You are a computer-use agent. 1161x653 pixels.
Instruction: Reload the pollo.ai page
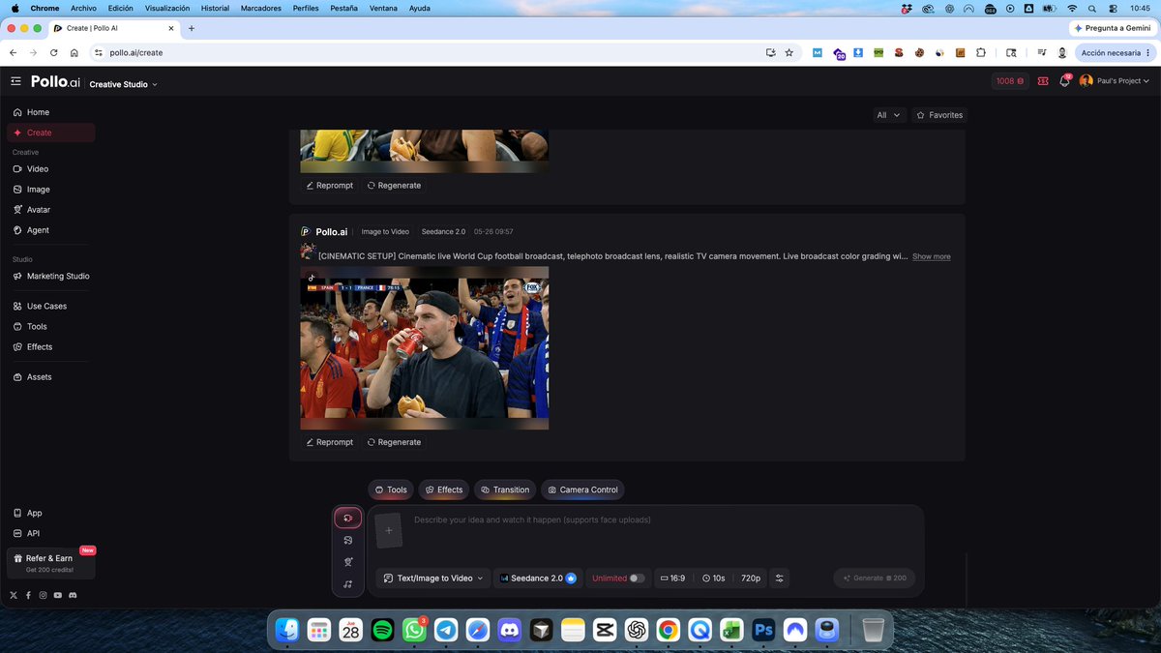coord(54,53)
